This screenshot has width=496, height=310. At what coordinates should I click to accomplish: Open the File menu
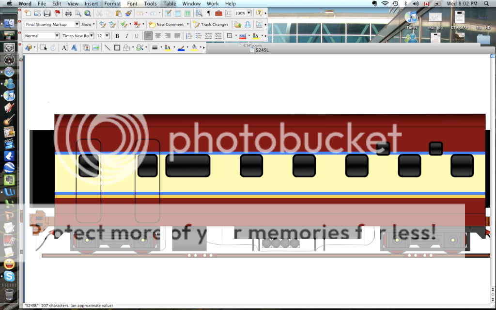tap(42, 4)
